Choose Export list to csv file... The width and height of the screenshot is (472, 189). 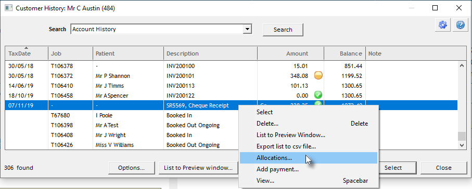tap(309, 146)
